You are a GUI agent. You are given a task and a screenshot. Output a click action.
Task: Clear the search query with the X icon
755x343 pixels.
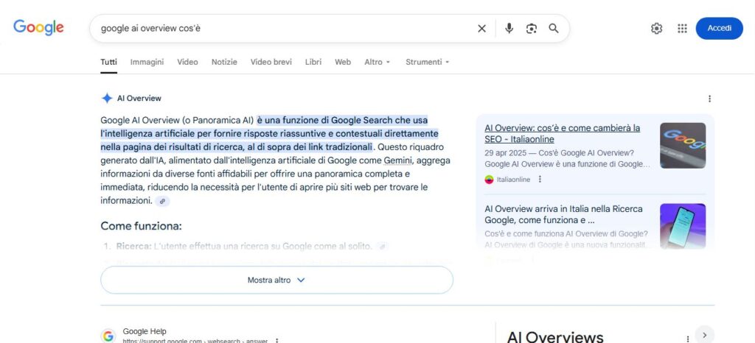481,29
